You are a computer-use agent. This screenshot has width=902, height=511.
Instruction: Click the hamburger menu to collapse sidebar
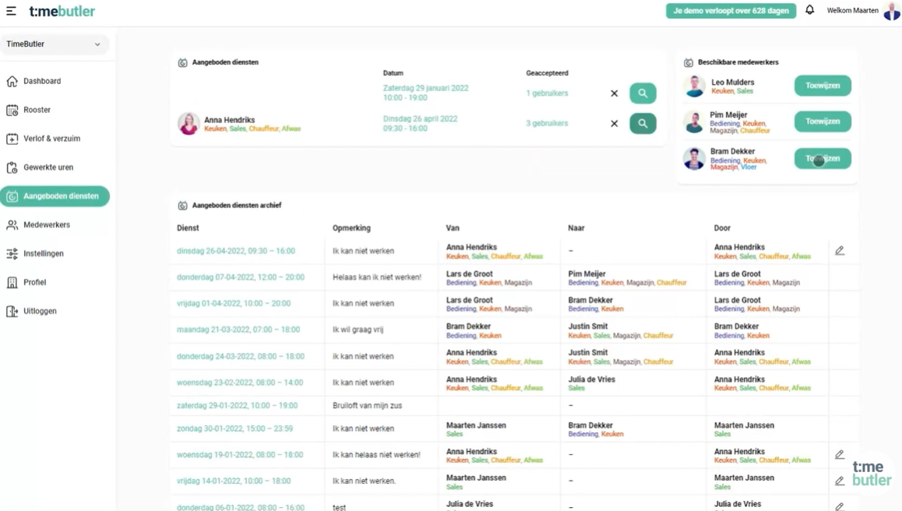click(x=11, y=11)
